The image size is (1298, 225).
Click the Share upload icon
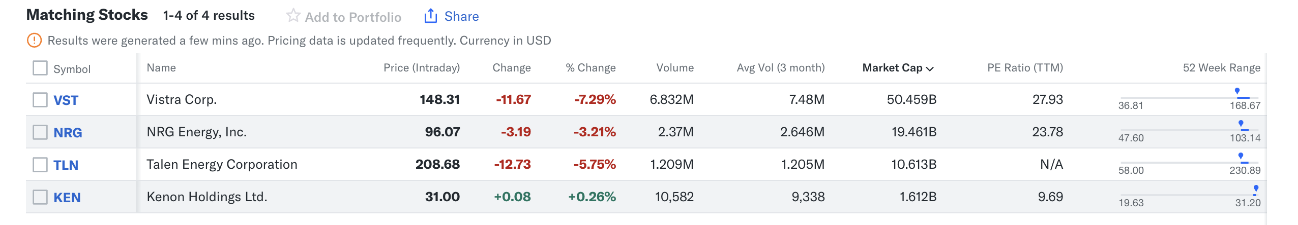(x=431, y=16)
